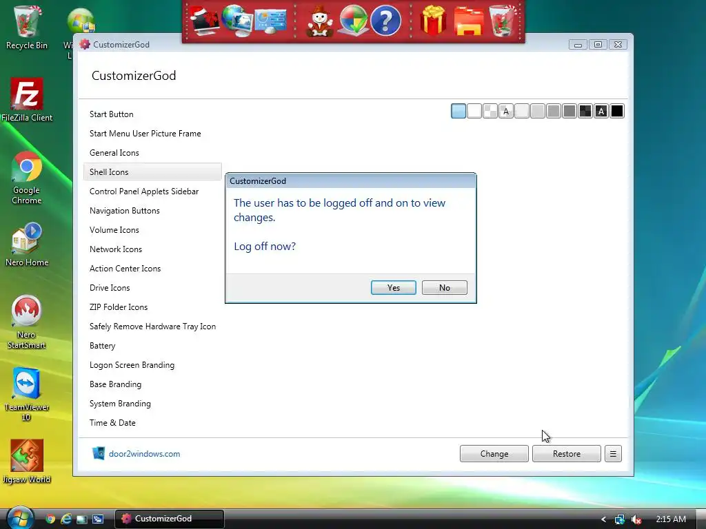Choose the darkest solid gray swatch left of dark checkerboard
This screenshot has height=529, width=706.
tap(569, 111)
